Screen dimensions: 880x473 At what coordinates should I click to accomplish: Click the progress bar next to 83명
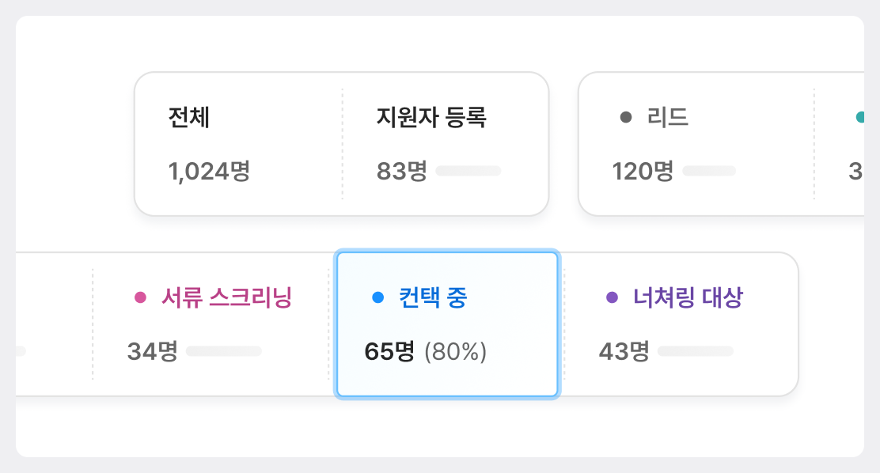(468, 171)
